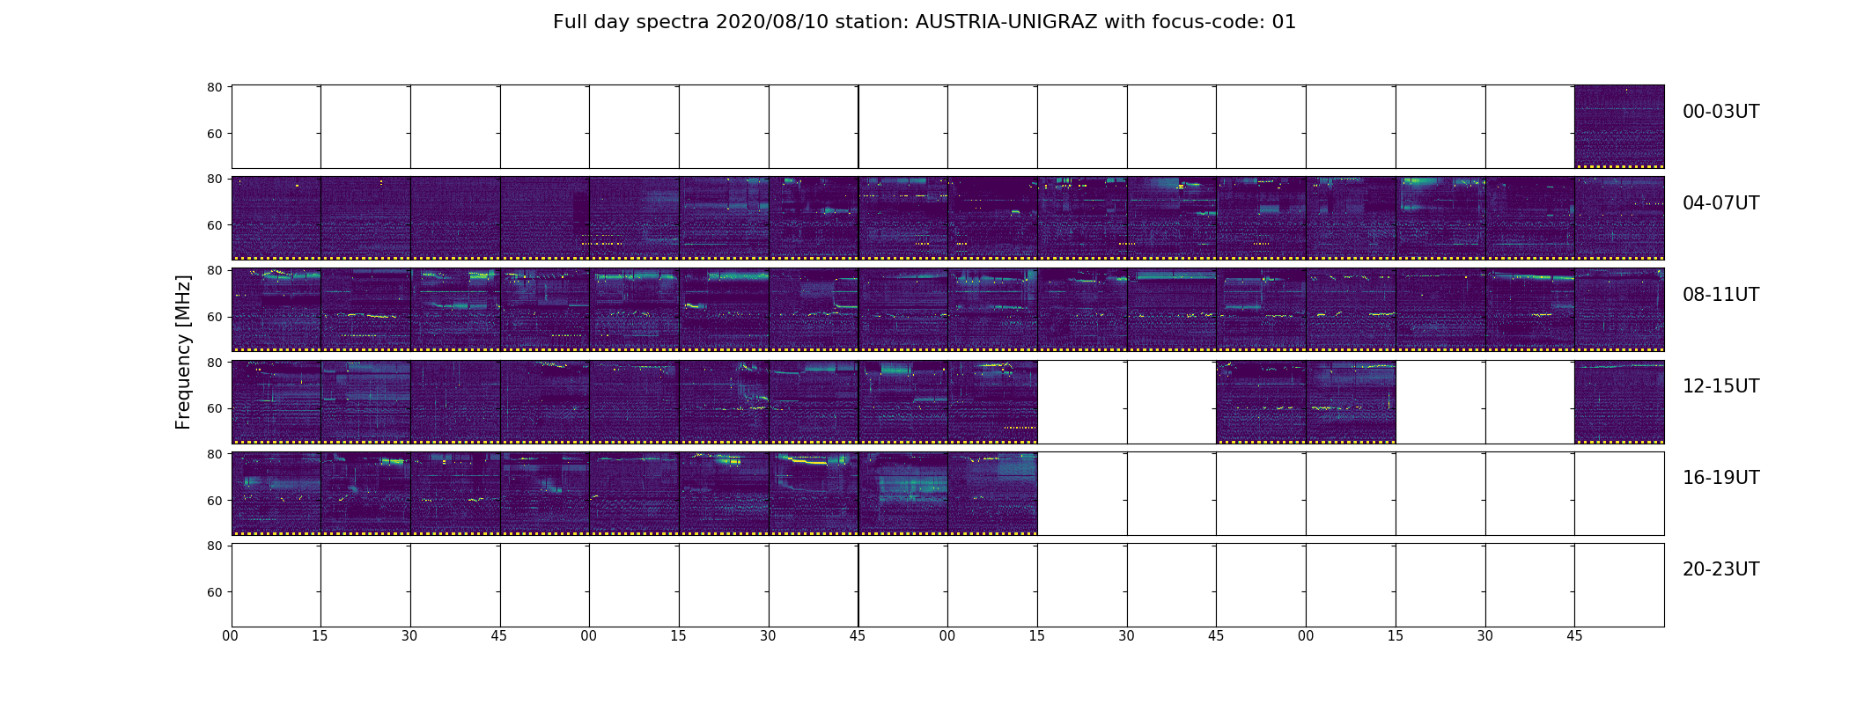Click the "04-07UT" row label
Screen dimensions: 1849x704
tap(1720, 203)
